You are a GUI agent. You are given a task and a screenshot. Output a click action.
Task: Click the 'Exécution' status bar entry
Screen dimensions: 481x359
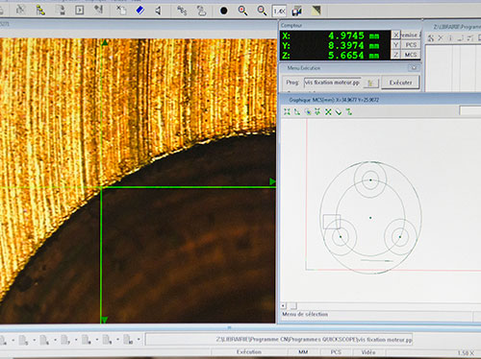(x=249, y=352)
